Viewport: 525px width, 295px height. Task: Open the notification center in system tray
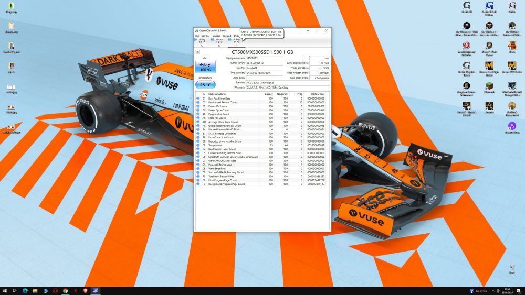coord(520,290)
